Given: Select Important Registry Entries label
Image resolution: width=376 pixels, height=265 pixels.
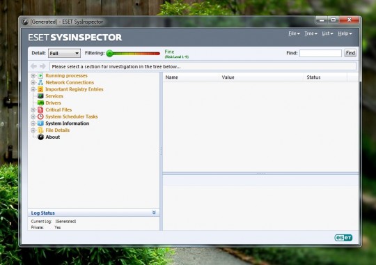Looking at the screenshot, I should (75, 89).
